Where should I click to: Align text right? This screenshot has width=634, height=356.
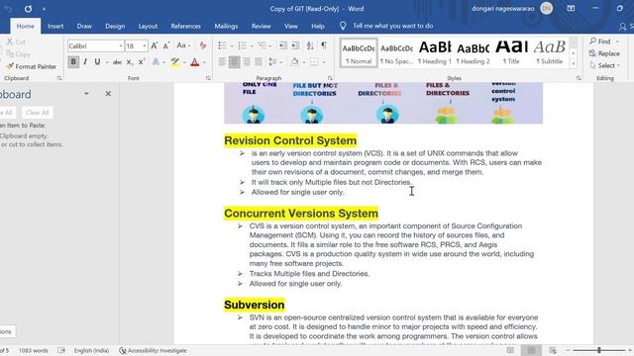(247, 61)
